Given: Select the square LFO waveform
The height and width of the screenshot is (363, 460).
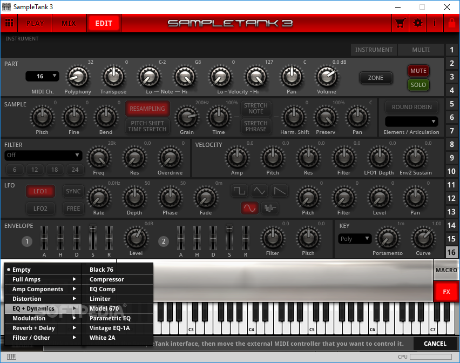Looking at the screenshot, I should tap(239, 191).
